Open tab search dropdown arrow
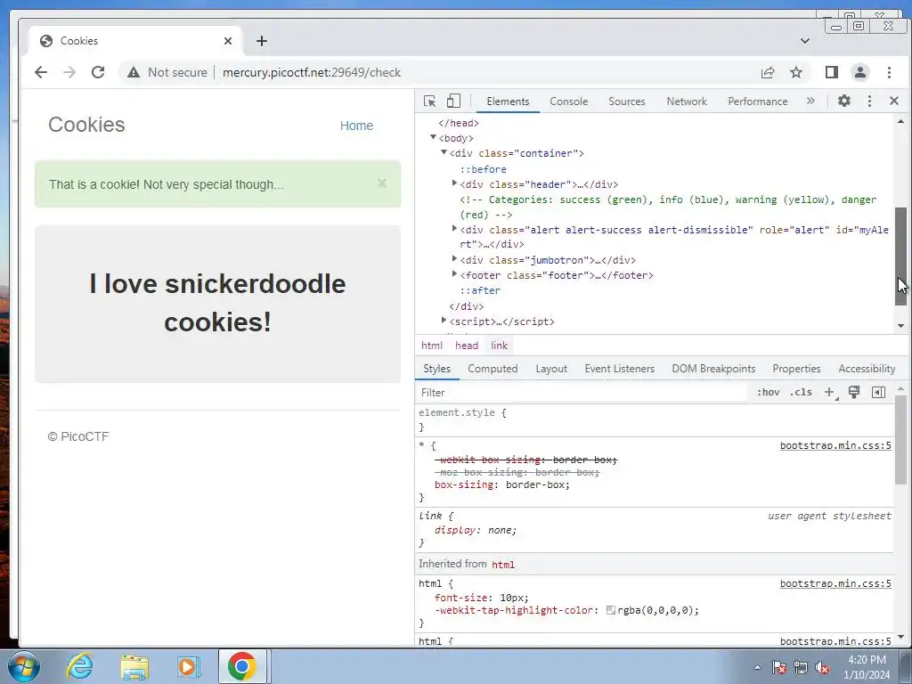912x684 pixels. click(805, 41)
